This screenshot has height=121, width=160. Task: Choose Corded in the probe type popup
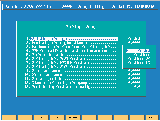[x=138, y=51]
